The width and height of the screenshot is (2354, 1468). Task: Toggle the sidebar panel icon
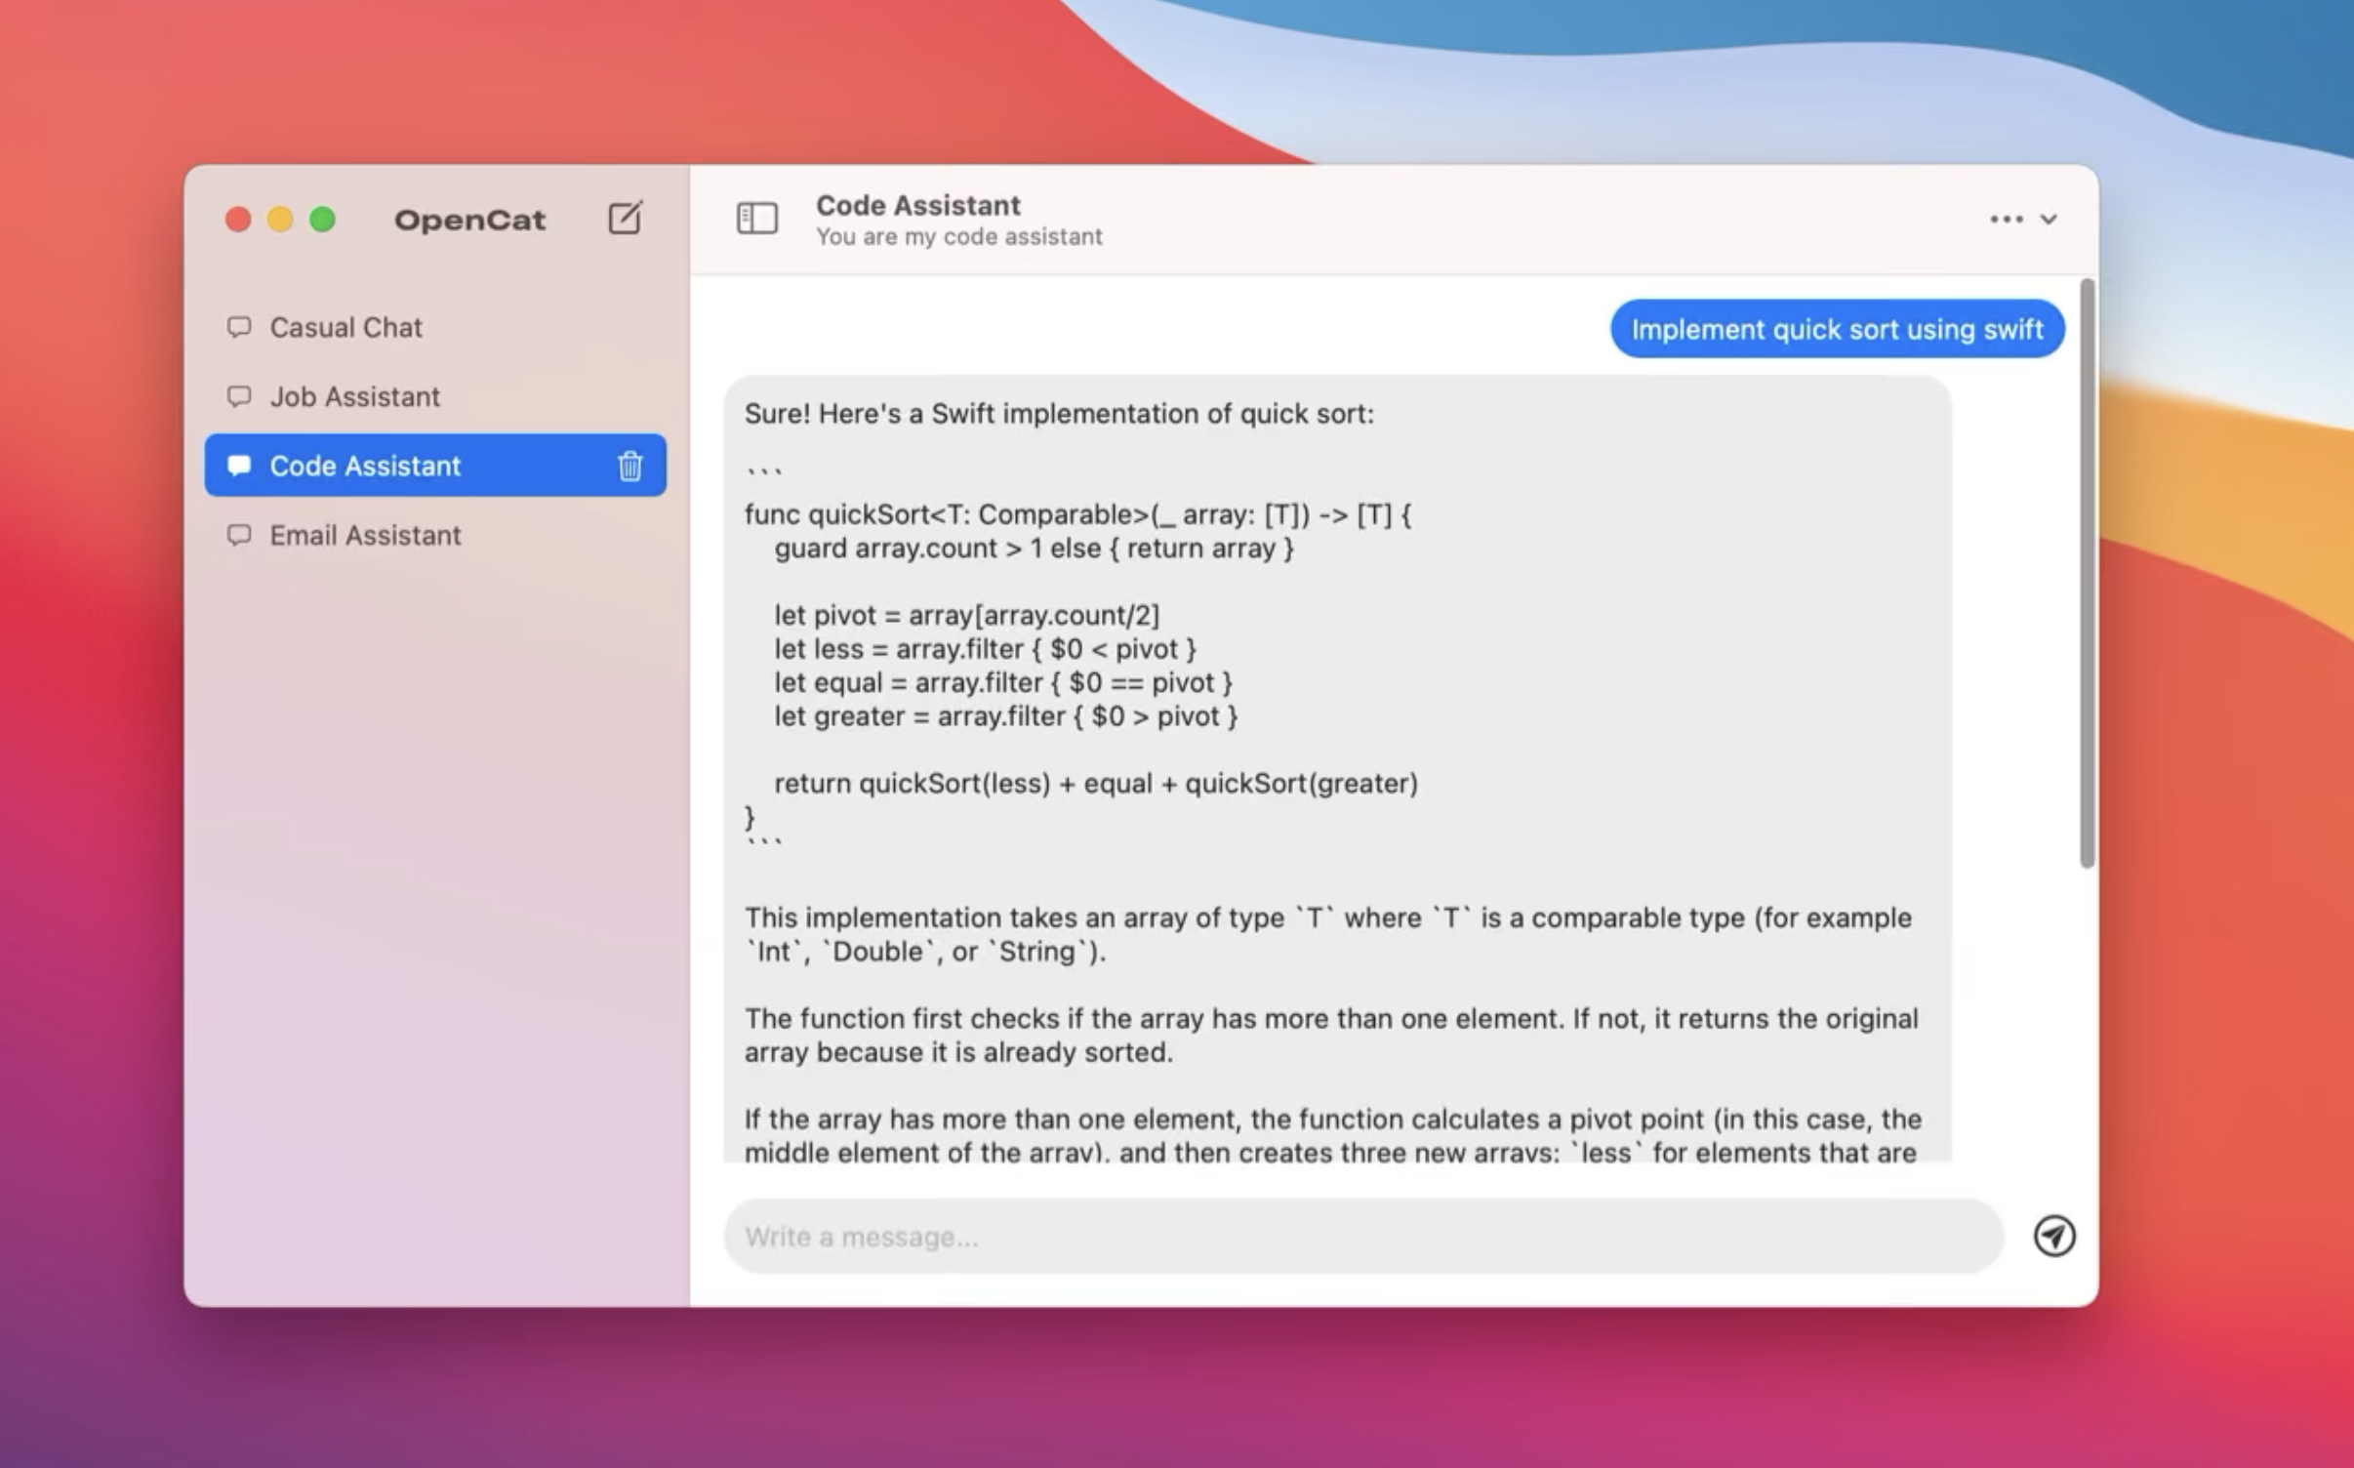click(756, 218)
